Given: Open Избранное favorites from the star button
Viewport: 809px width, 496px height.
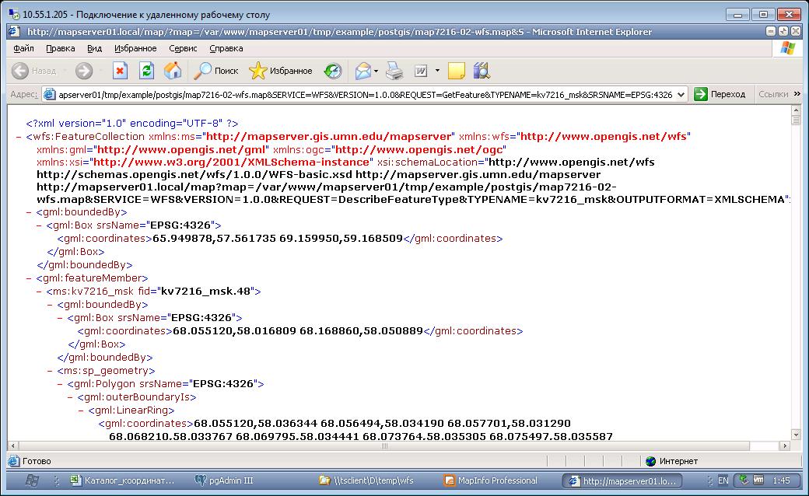Looking at the screenshot, I should (281, 71).
